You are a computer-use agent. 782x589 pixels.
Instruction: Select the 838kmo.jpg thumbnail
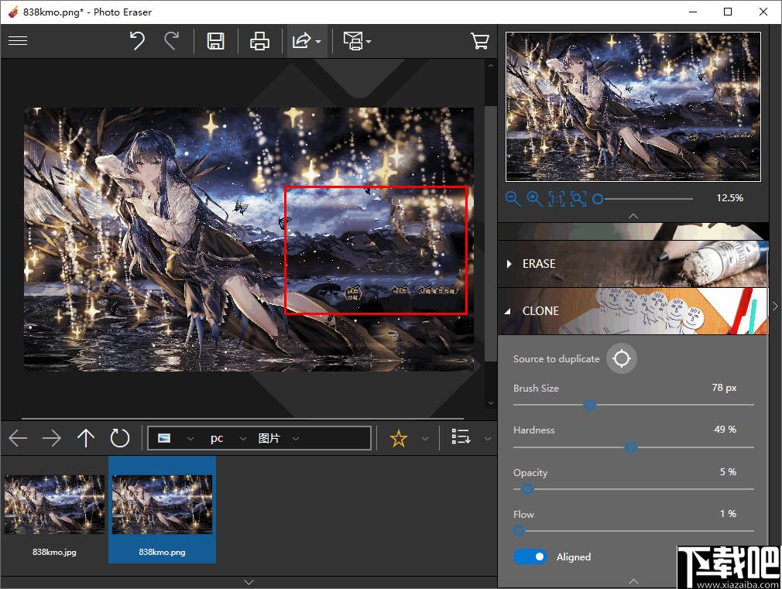[54, 504]
